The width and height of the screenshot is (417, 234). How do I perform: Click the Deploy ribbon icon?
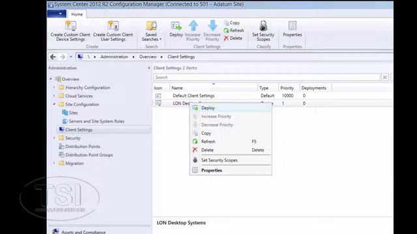176,26
